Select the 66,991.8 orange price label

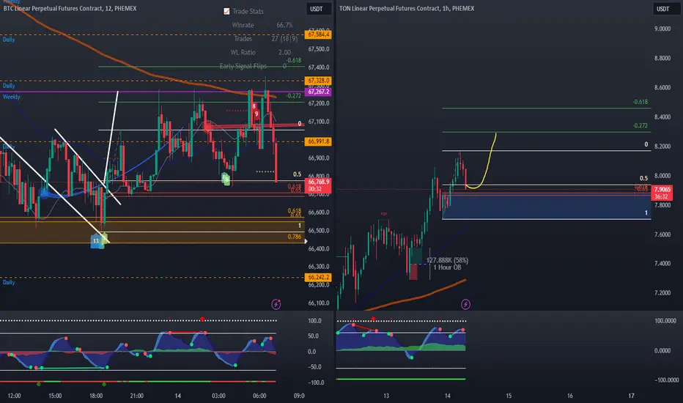pos(318,141)
